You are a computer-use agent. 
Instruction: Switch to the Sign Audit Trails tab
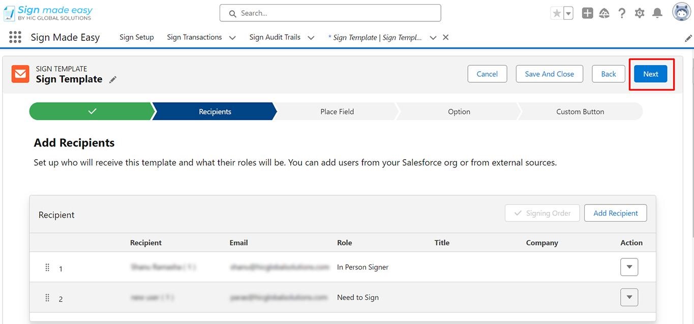click(x=275, y=37)
